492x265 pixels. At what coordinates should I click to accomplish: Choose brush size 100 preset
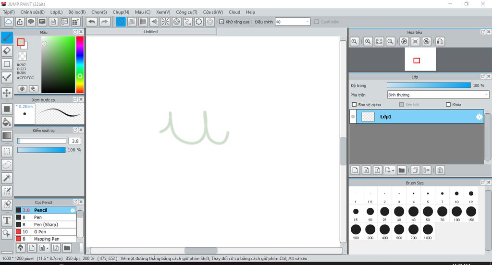tap(456, 213)
